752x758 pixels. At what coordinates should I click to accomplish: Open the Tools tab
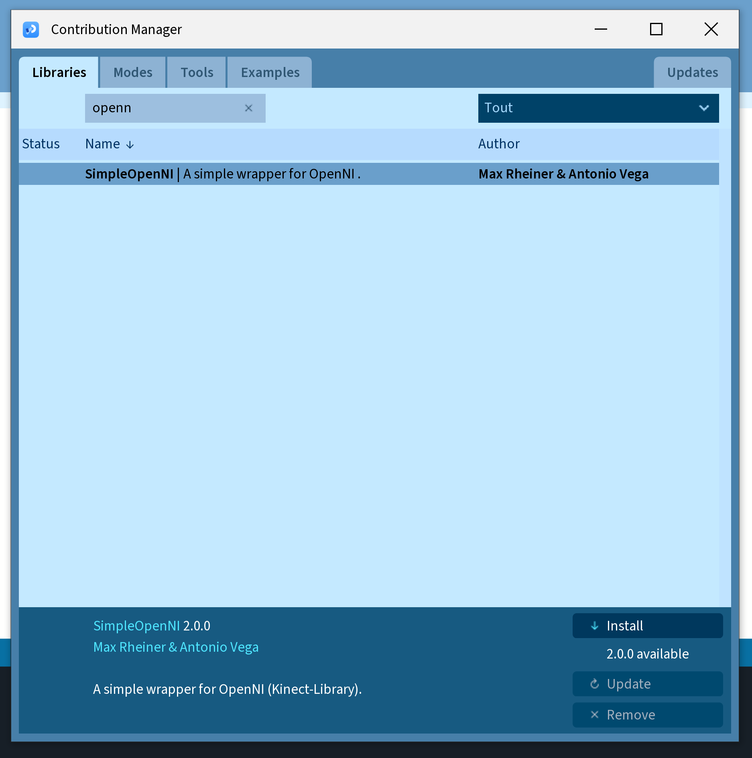(x=197, y=73)
